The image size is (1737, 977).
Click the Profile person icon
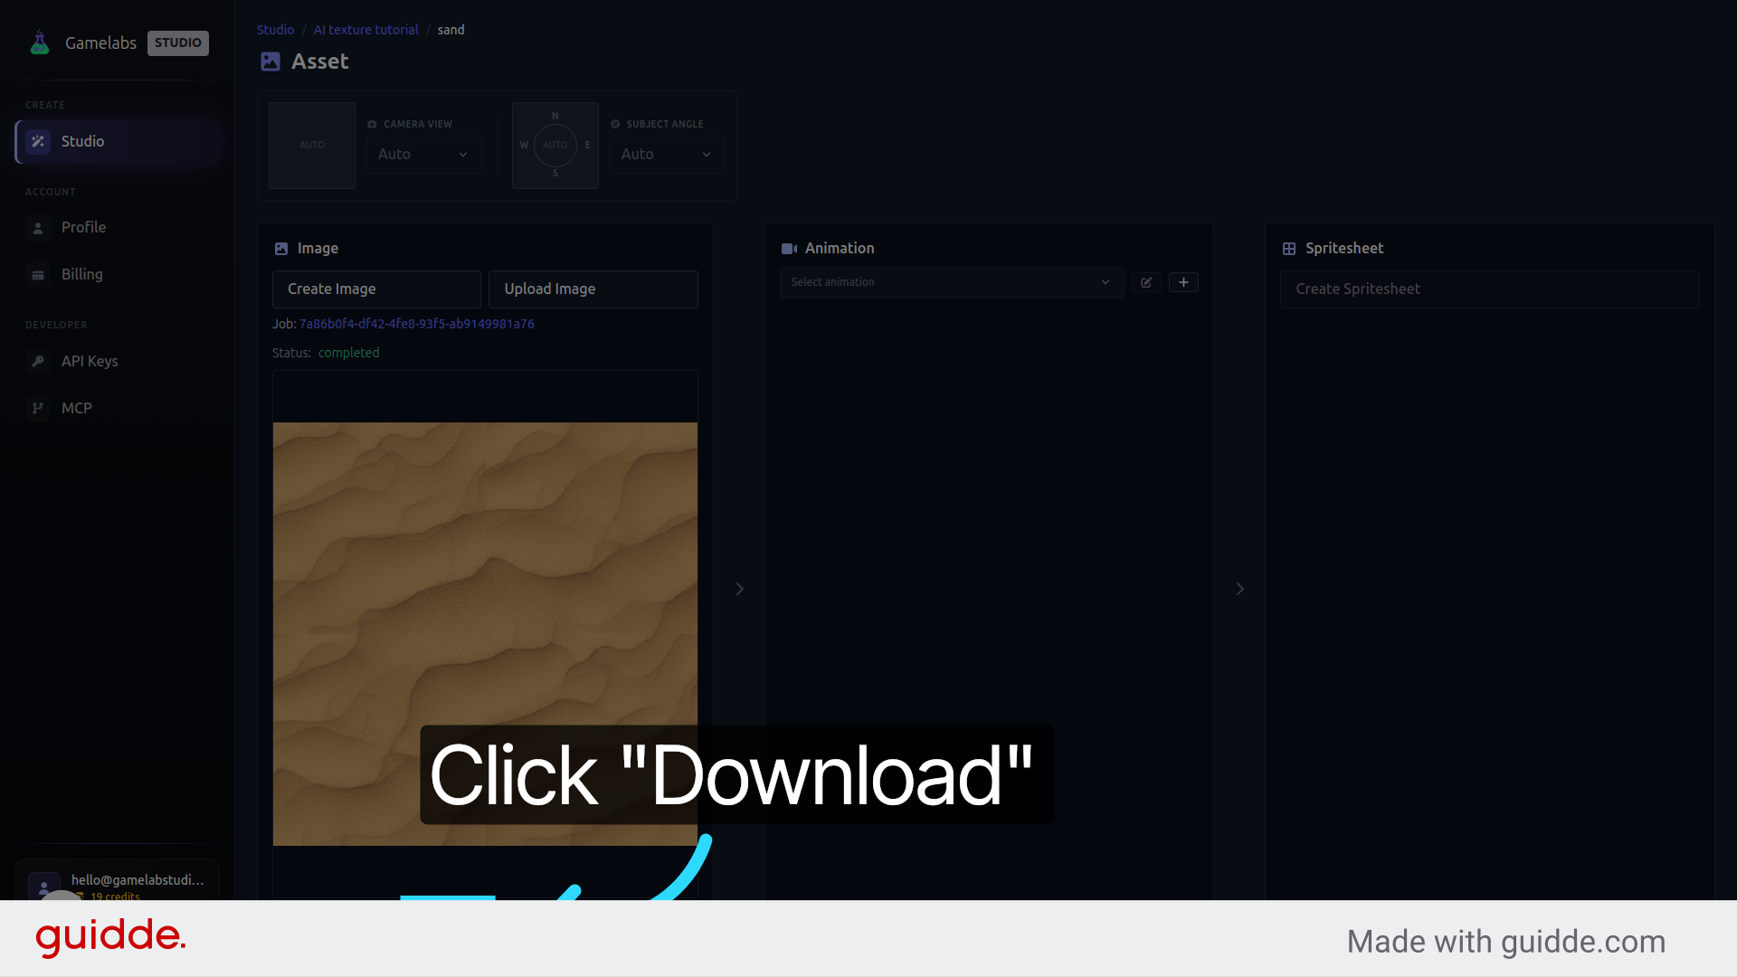click(38, 228)
